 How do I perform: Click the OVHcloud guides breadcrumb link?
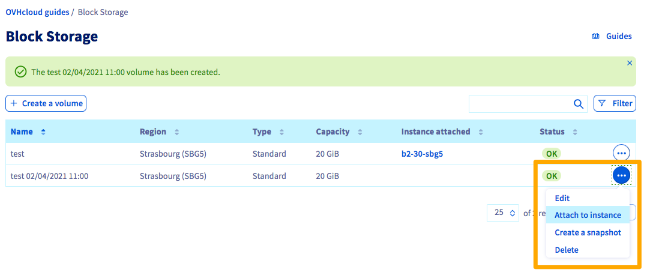(37, 12)
